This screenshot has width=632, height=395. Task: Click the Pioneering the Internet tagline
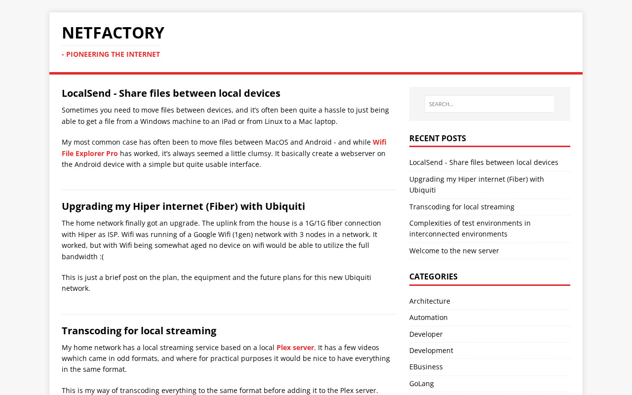pyautogui.click(x=111, y=54)
